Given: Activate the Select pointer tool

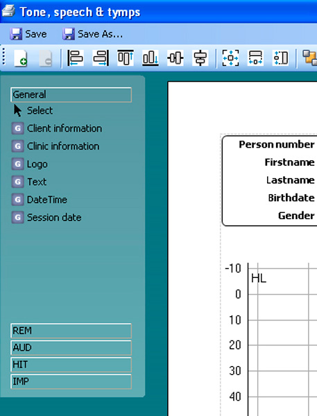Looking at the screenshot, I should 33,111.
